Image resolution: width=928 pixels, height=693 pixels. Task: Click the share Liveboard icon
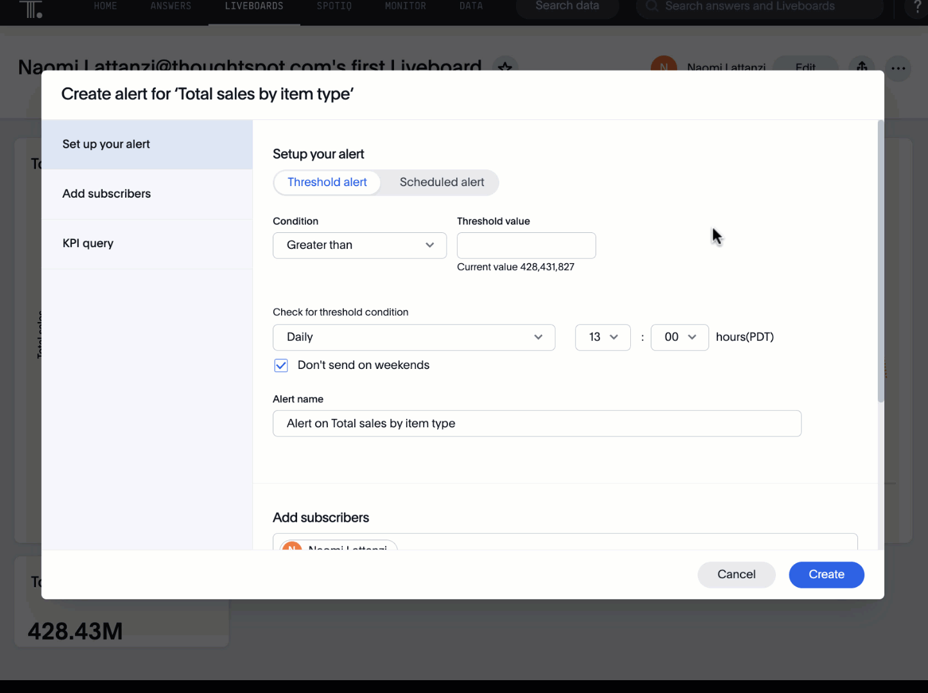tap(862, 67)
